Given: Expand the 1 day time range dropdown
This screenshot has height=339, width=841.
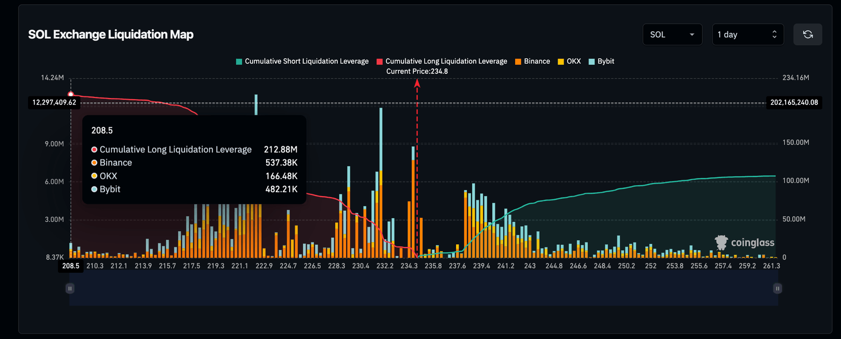Looking at the screenshot, I should [x=747, y=35].
